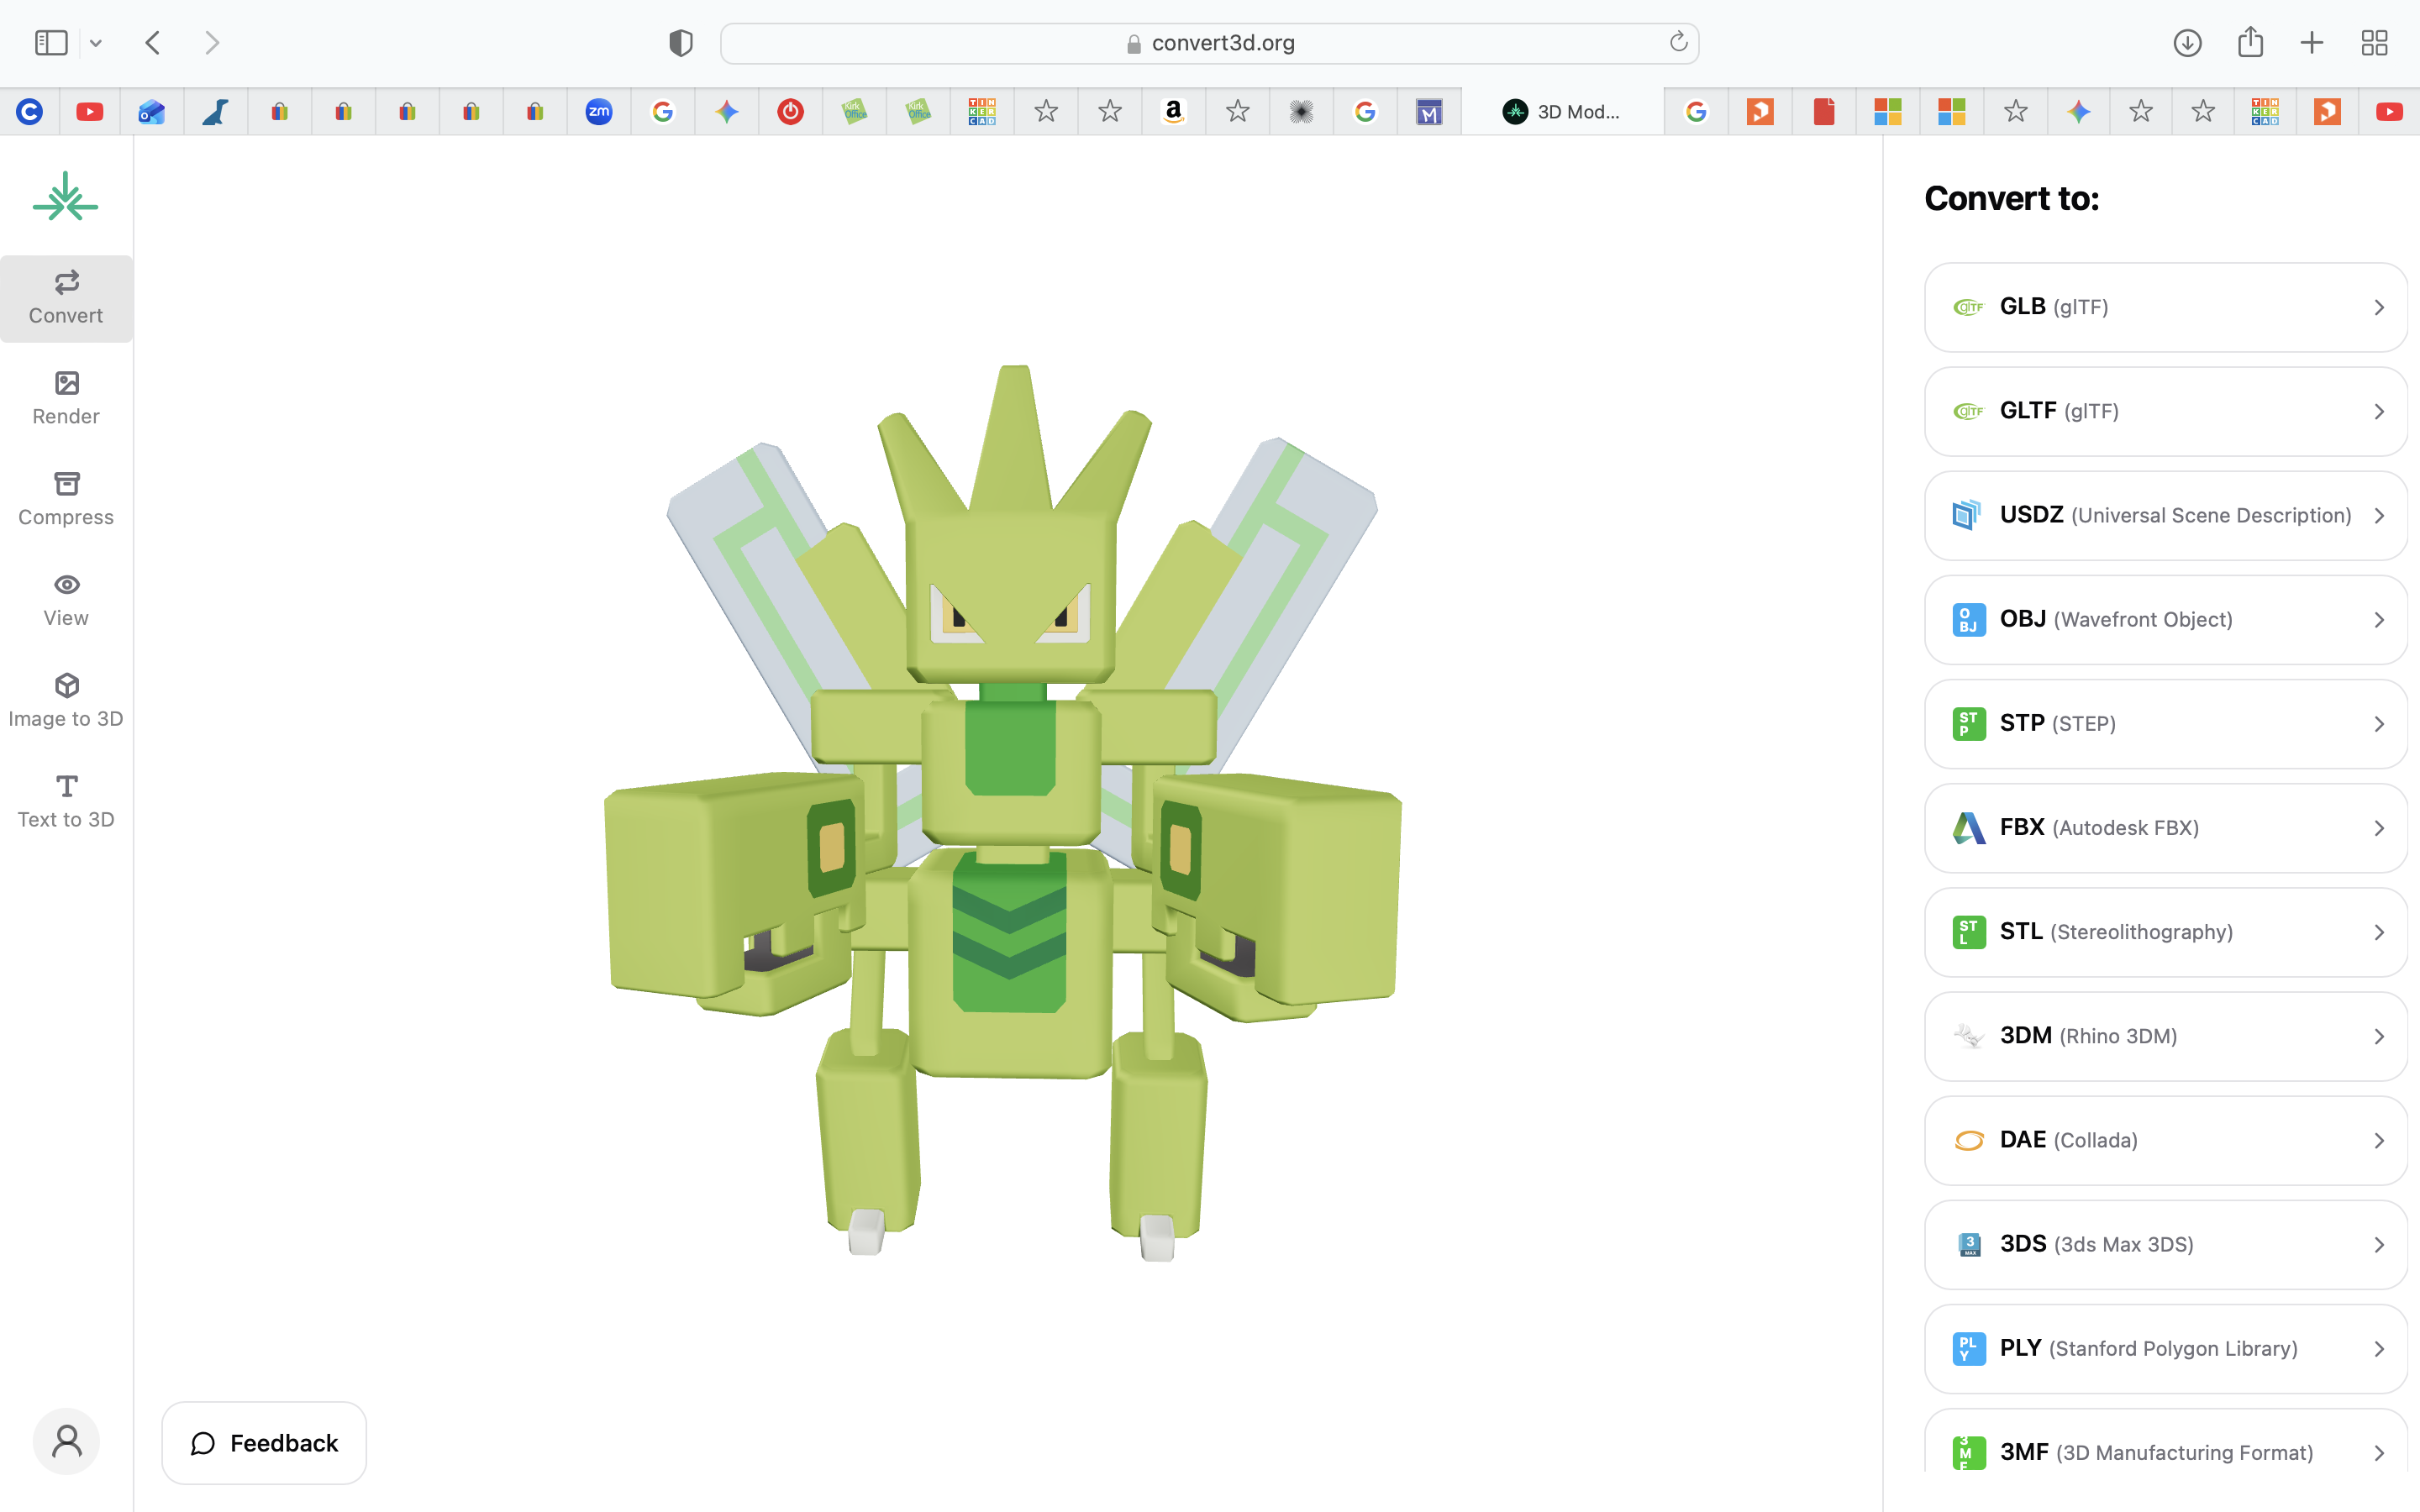Switch to the Zoom tab
The height and width of the screenshot is (1512, 2420).
(x=599, y=111)
